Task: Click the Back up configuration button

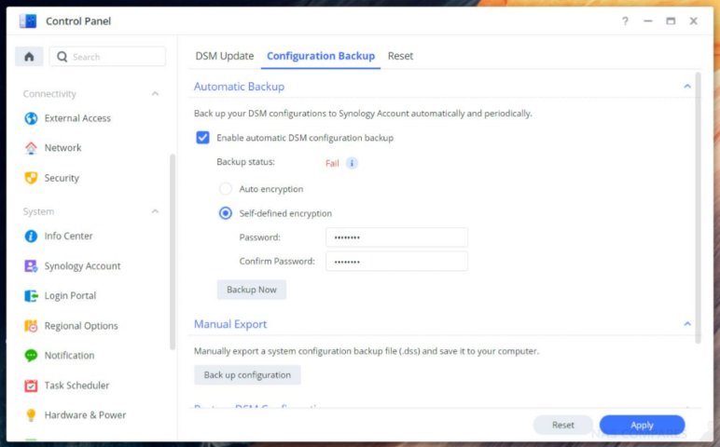Action: click(x=247, y=375)
